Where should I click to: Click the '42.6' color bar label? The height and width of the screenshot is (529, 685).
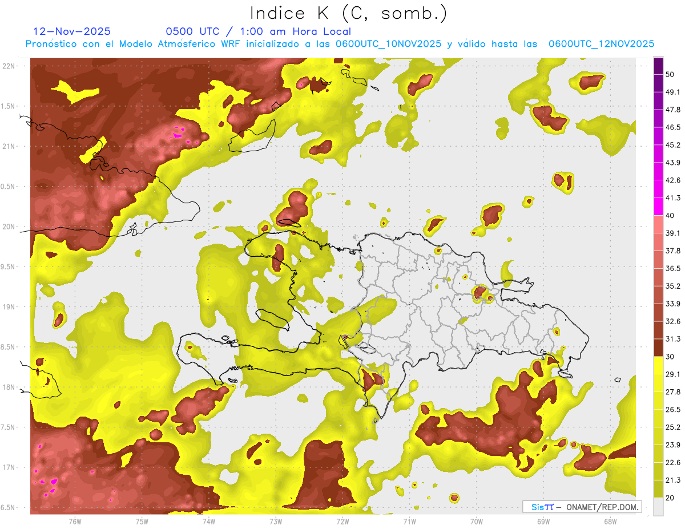[x=672, y=180]
